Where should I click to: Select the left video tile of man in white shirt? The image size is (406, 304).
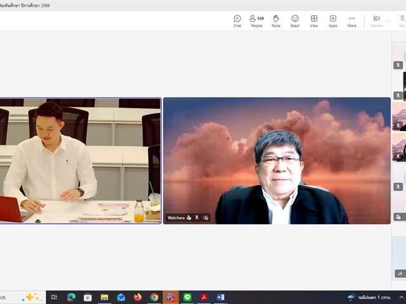(x=81, y=160)
